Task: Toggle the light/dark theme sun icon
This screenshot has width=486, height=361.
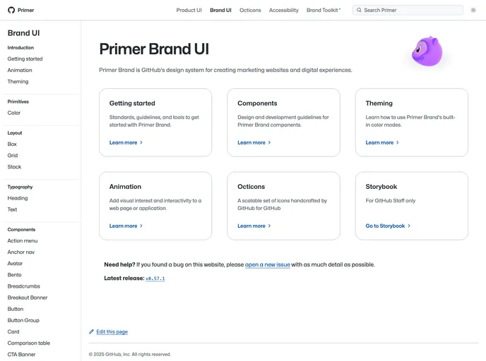Action: [473, 10]
